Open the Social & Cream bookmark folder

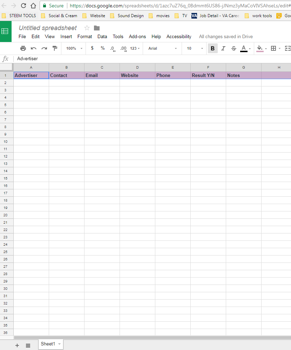tap(59, 16)
